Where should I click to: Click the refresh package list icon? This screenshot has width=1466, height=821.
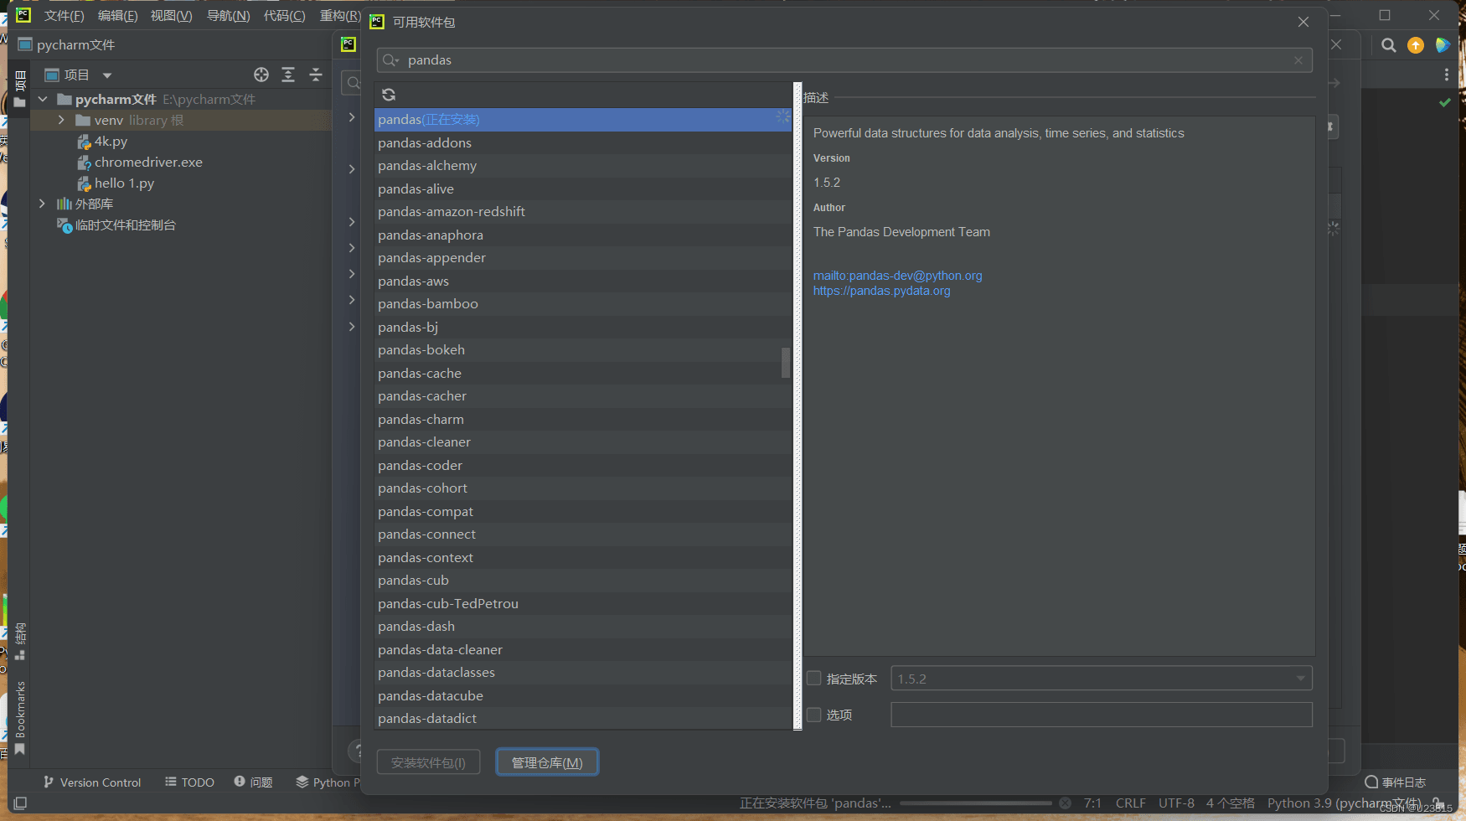389,95
